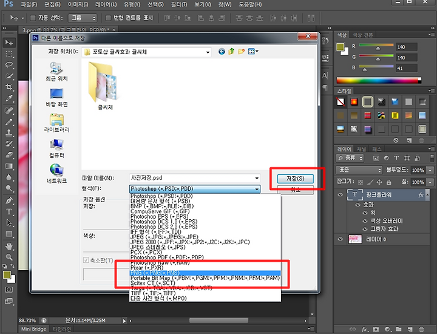Open 최근 위치 in places bar
This screenshot has width=437, height=334.
(x=56, y=72)
